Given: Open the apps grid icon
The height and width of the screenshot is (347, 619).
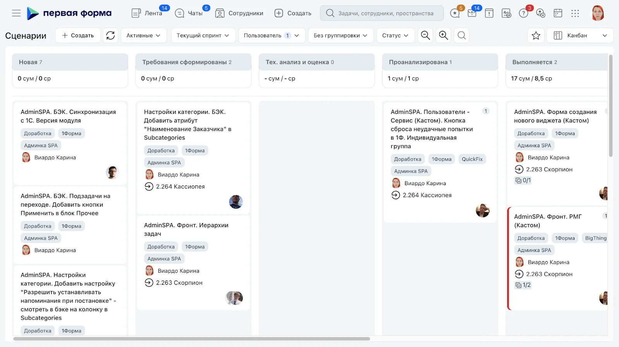Looking at the screenshot, I should pyautogui.click(x=575, y=13).
